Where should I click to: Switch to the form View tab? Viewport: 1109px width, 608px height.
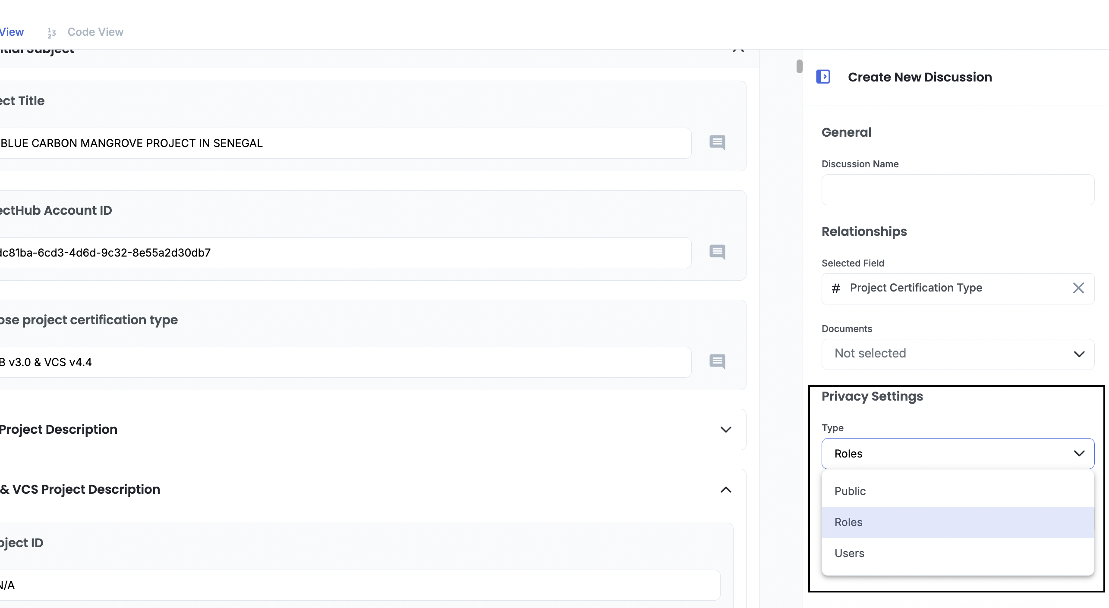(12, 32)
